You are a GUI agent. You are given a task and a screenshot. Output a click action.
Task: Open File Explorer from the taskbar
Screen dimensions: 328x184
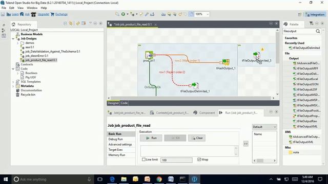[124, 179]
